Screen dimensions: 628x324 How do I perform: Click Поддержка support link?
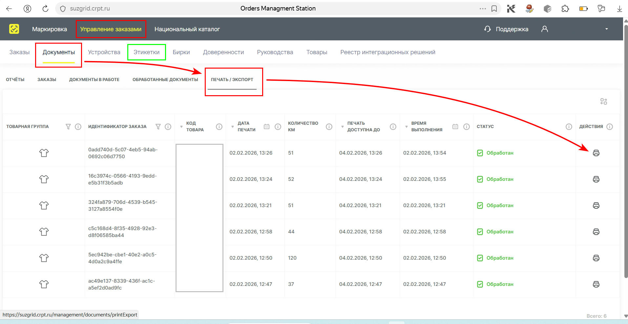(x=506, y=29)
